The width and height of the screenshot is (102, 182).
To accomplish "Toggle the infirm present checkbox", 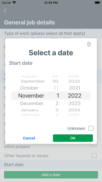I will (x=94, y=145).
